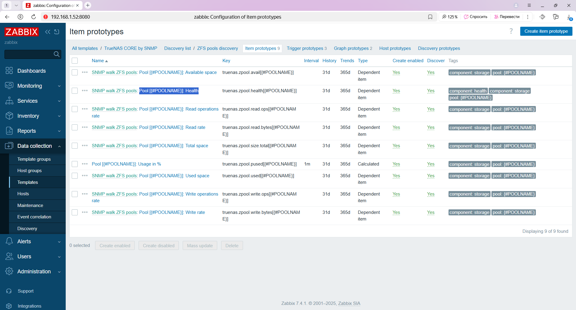Expand the Reports menu chevron
The image size is (576, 310).
click(59, 131)
